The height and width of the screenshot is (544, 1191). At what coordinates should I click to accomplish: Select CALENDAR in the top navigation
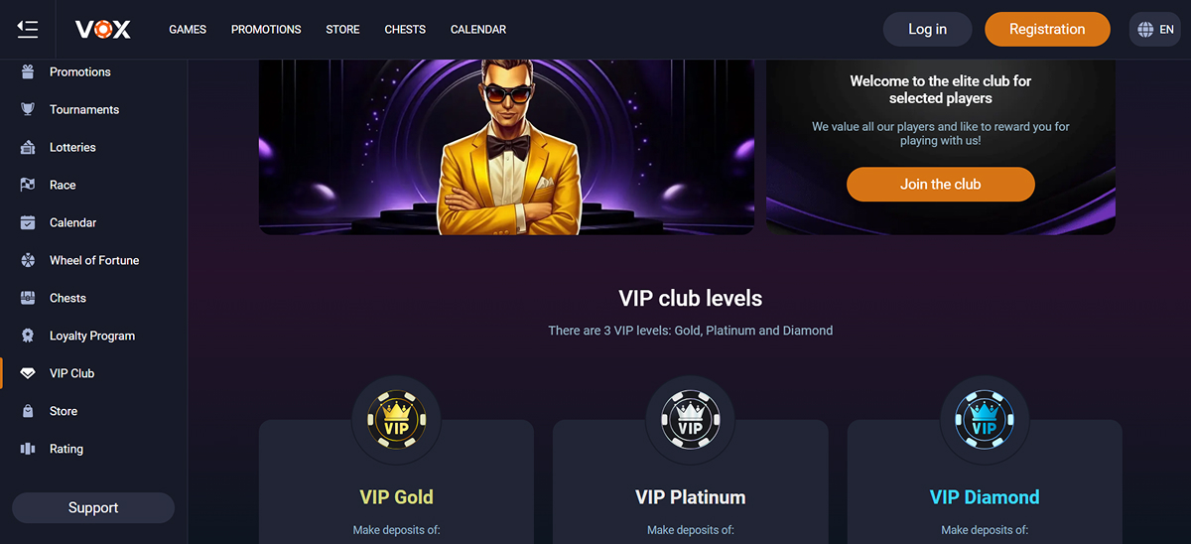click(478, 30)
